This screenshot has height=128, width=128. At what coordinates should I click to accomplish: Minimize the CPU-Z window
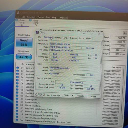pyautogui.click(x=84, y=34)
